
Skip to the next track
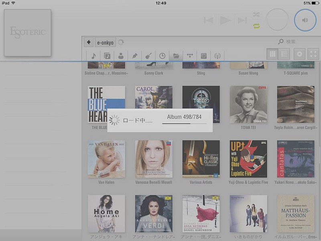pos(242,20)
